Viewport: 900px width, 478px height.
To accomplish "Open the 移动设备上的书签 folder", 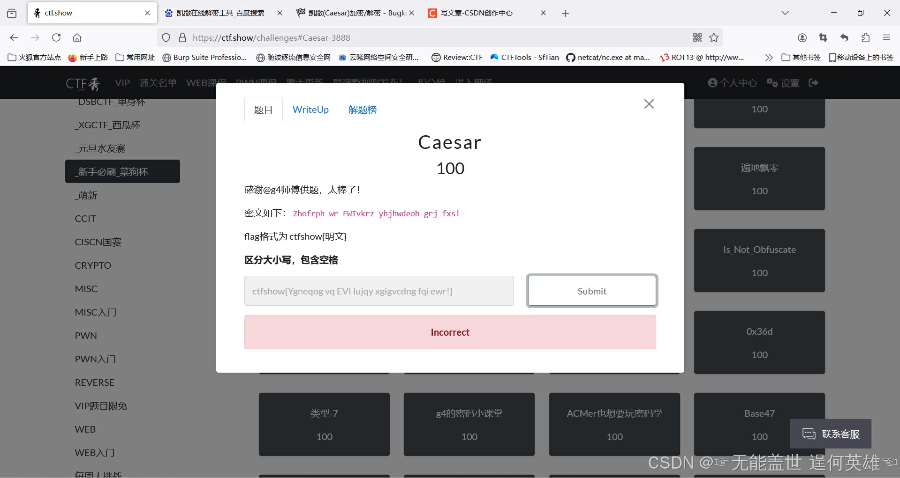I will 861,57.
